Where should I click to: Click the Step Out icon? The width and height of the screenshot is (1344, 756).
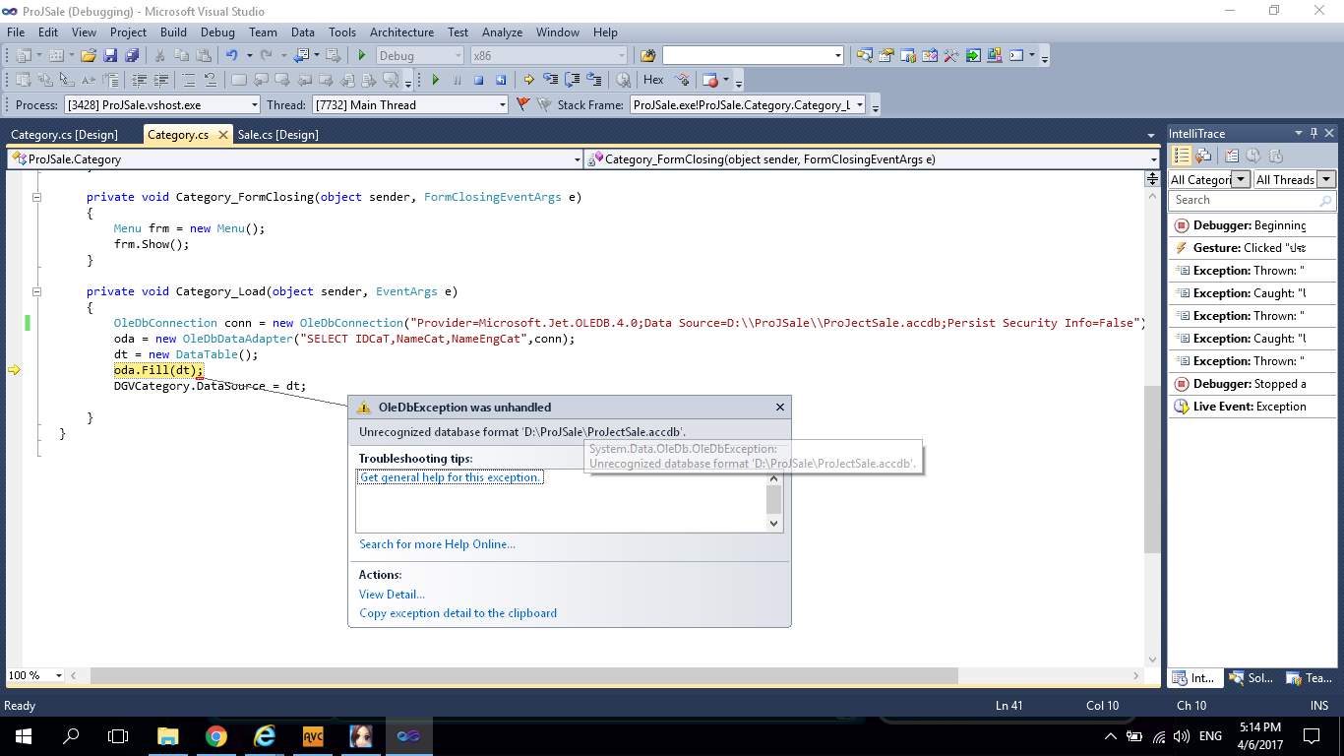tap(593, 80)
